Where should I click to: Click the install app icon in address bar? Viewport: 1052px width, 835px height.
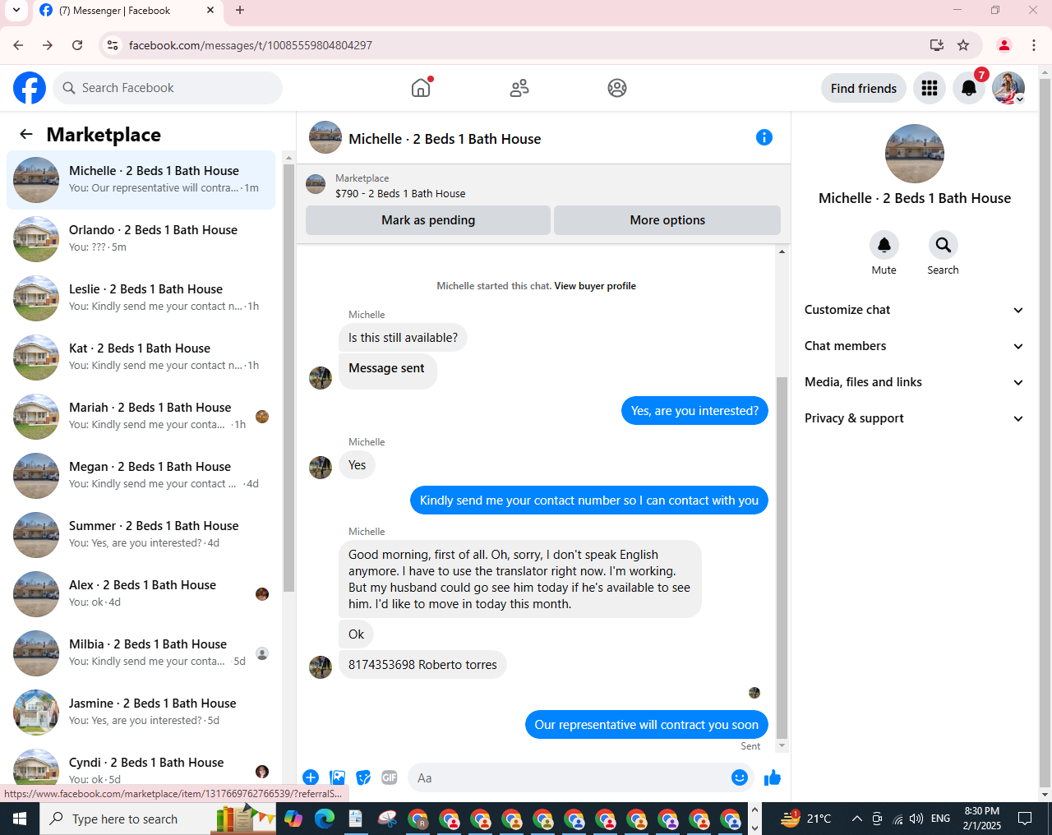937,45
